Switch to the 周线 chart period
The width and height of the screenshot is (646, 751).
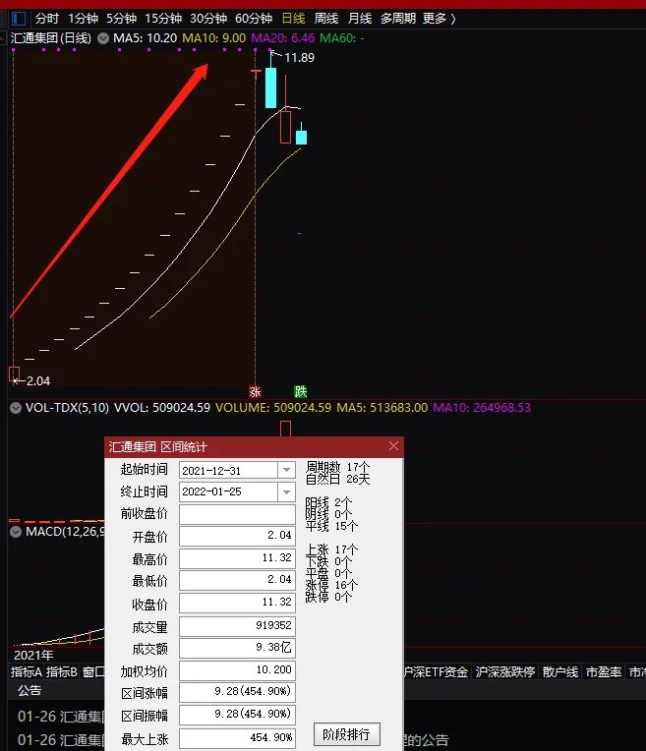pos(325,19)
